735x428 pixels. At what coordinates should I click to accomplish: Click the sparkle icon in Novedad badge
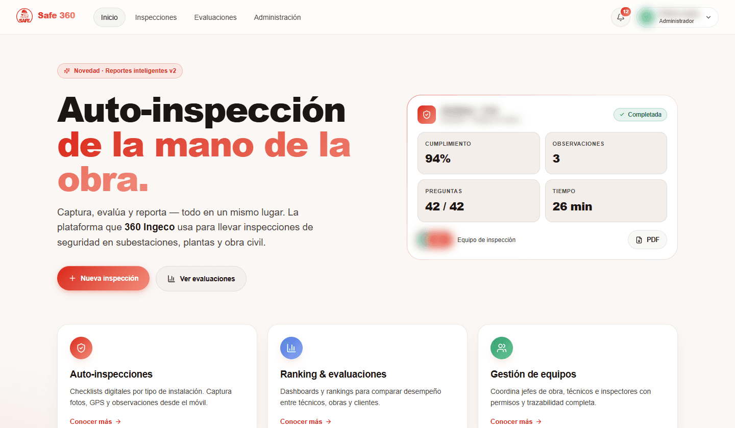point(67,71)
